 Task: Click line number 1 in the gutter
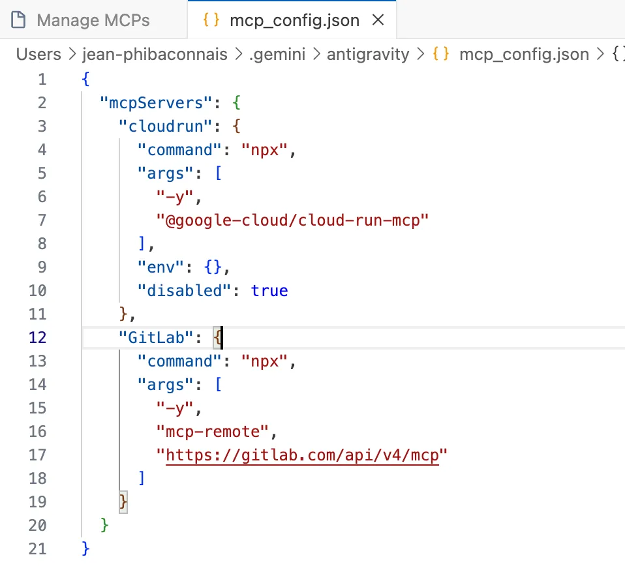tap(42, 79)
